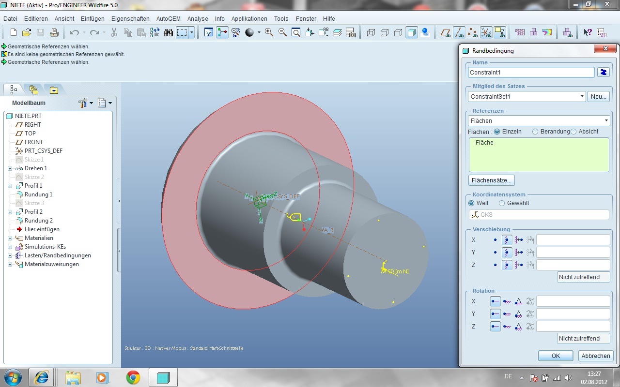Toggle the spin center icon
This screenshot has width=620, height=387.
click(x=222, y=32)
